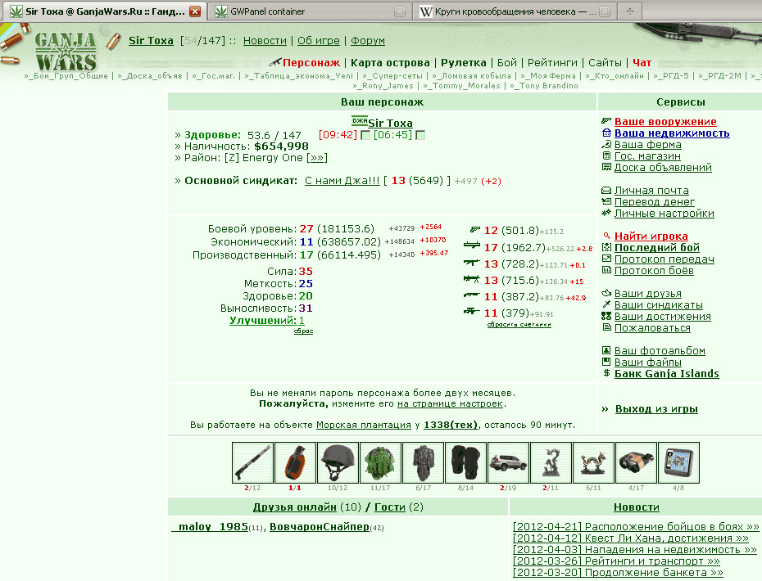Click the weapon skill icon at 13 (728.2)
The height and width of the screenshot is (581, 762).
coord(472,263)
